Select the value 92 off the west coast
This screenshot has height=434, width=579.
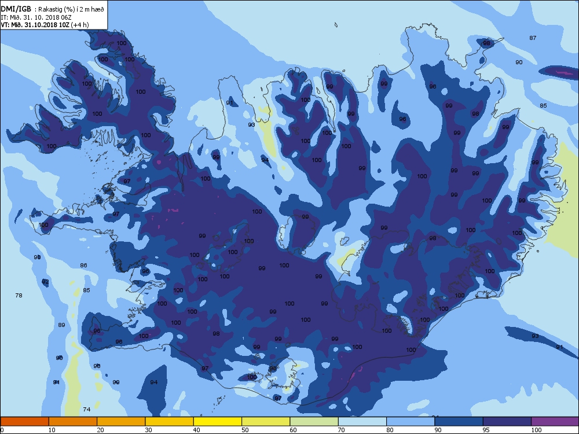click(x=45, y=282)
